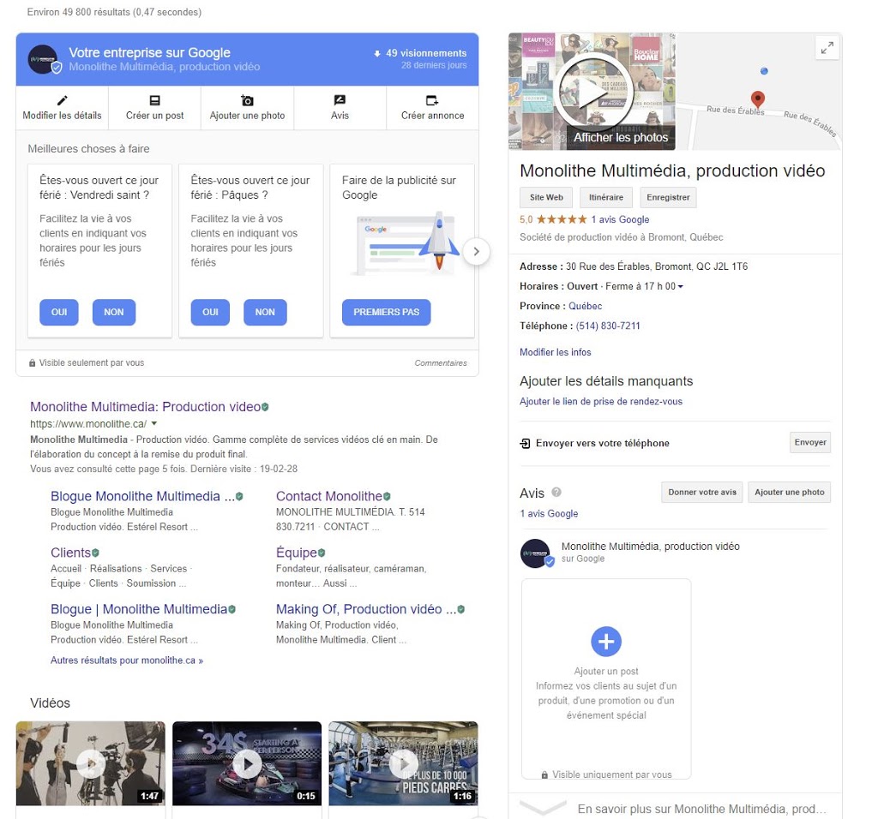Click the green shield beside main result title
This screenshot has width=878, height=819.
tap(266, 407)
